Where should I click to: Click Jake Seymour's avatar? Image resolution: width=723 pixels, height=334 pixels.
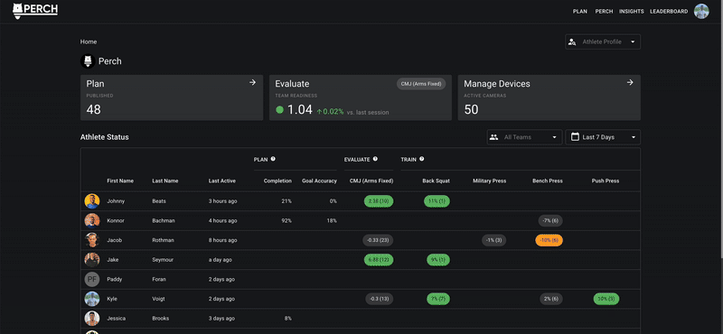click(92, 260)
